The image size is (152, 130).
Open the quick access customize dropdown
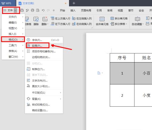(x=54, y=10)
